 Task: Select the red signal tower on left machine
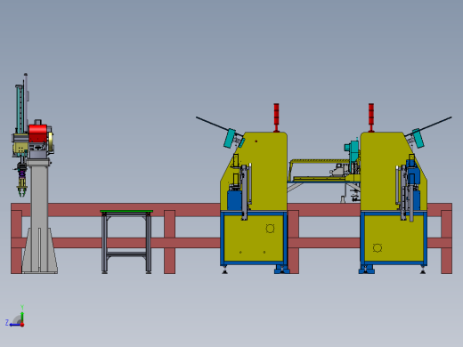[x=276, y=117]
